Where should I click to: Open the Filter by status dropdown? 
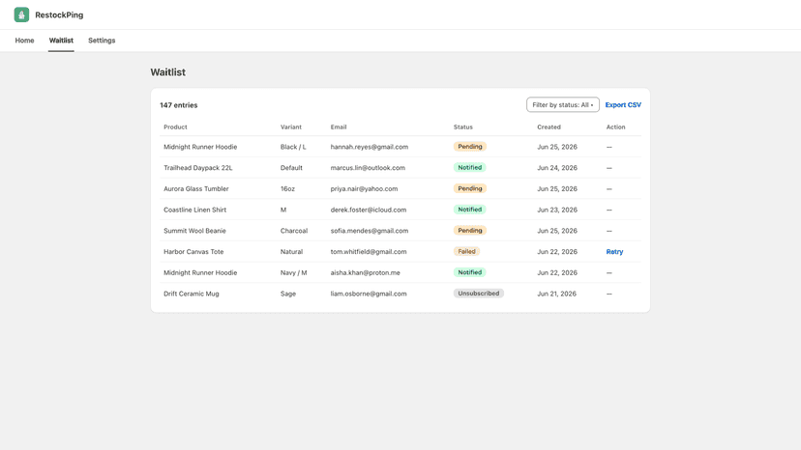(x=563, y=104)
